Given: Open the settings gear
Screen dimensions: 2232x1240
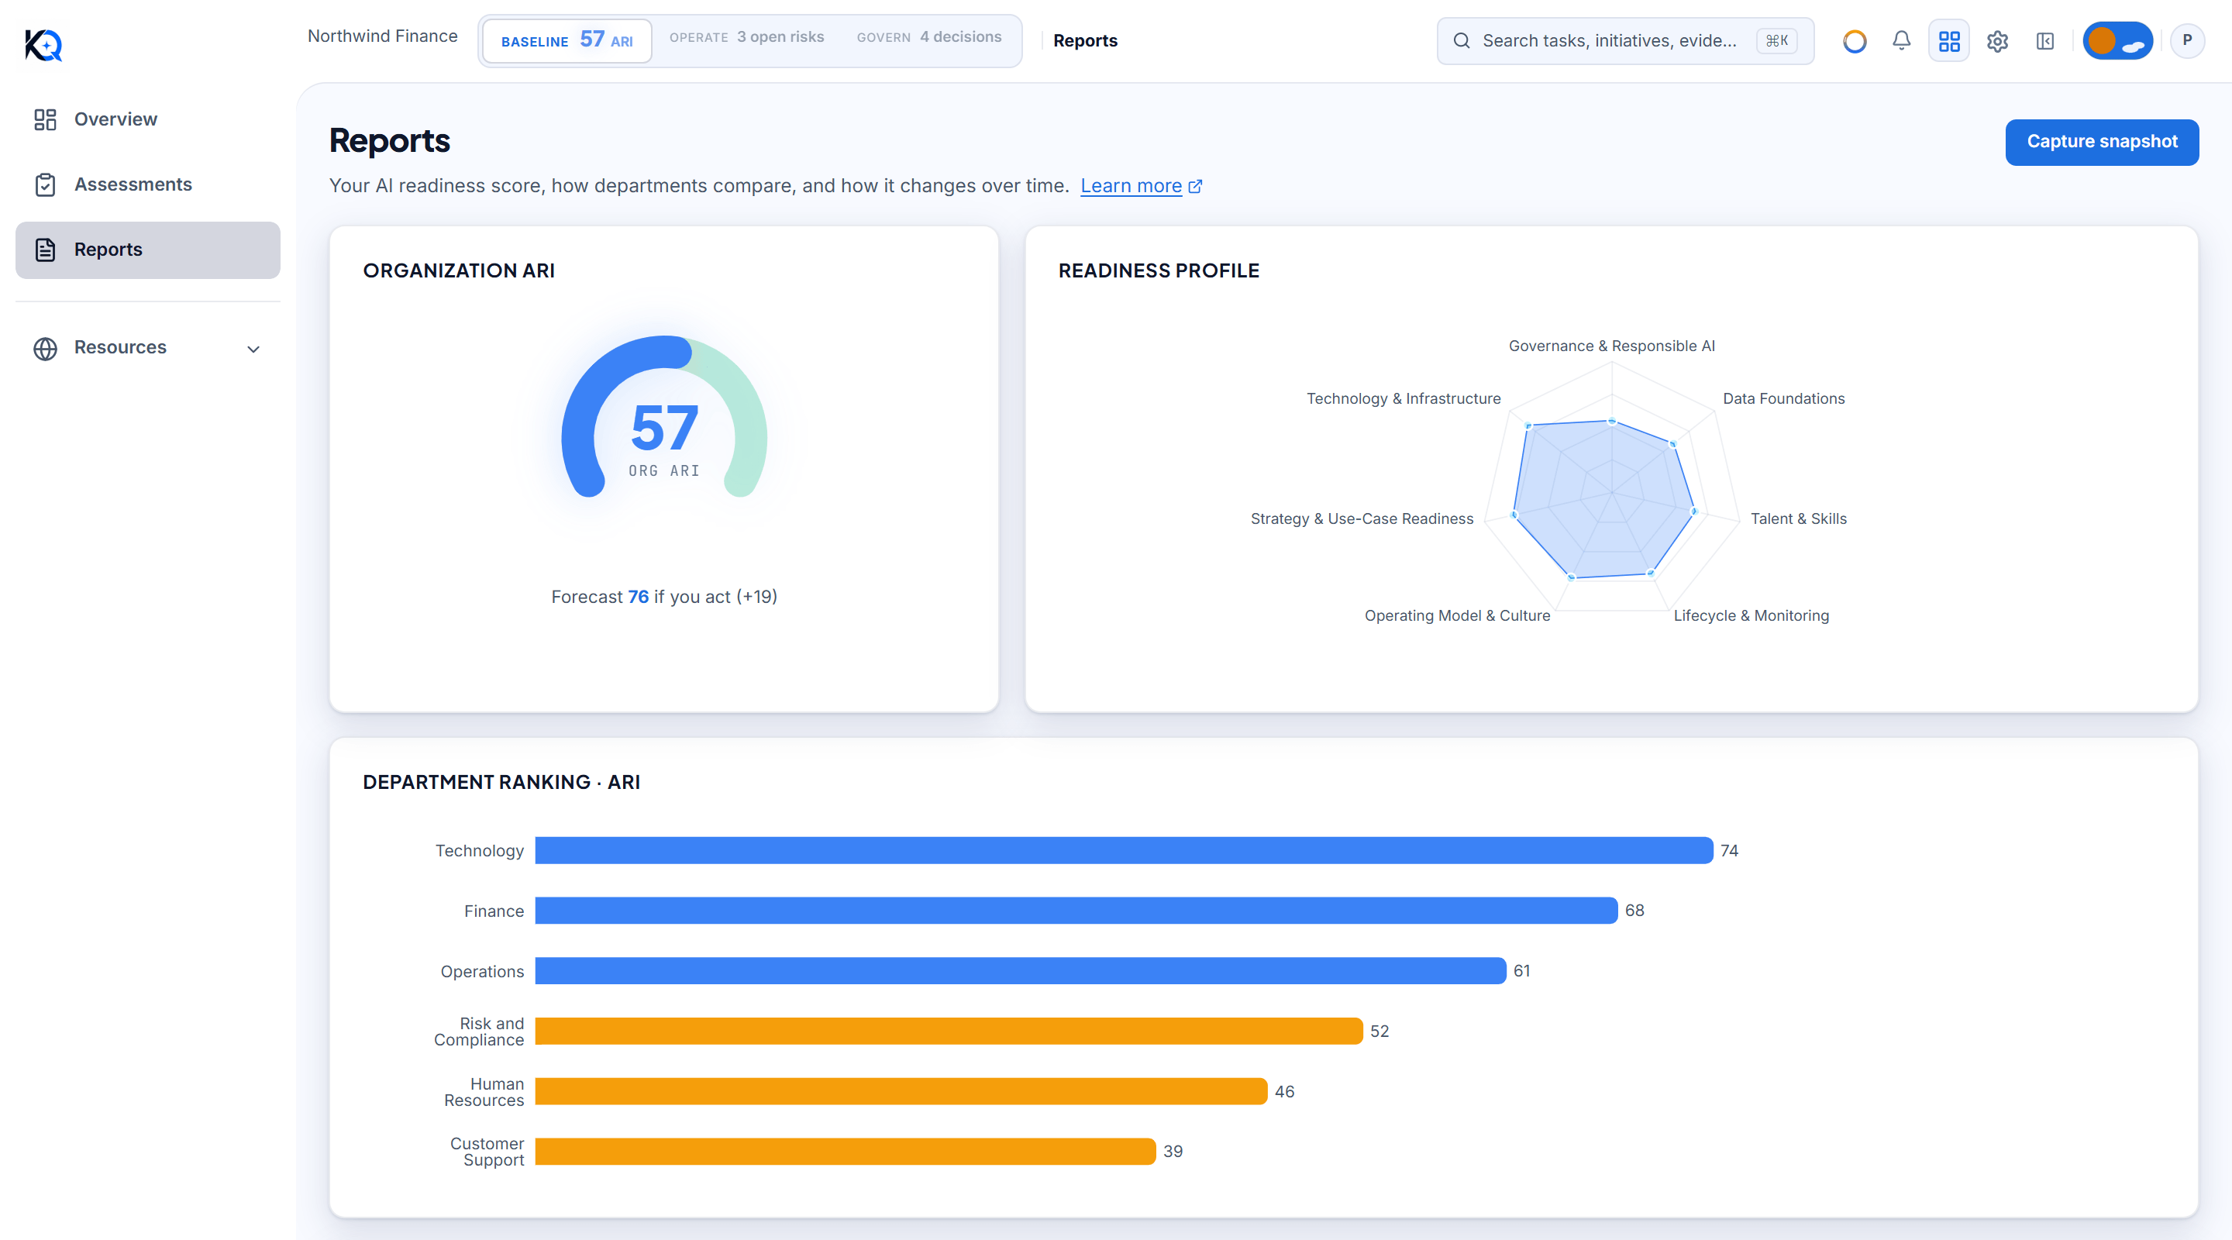Looking at the screenshot, I should coord(1997,41).
